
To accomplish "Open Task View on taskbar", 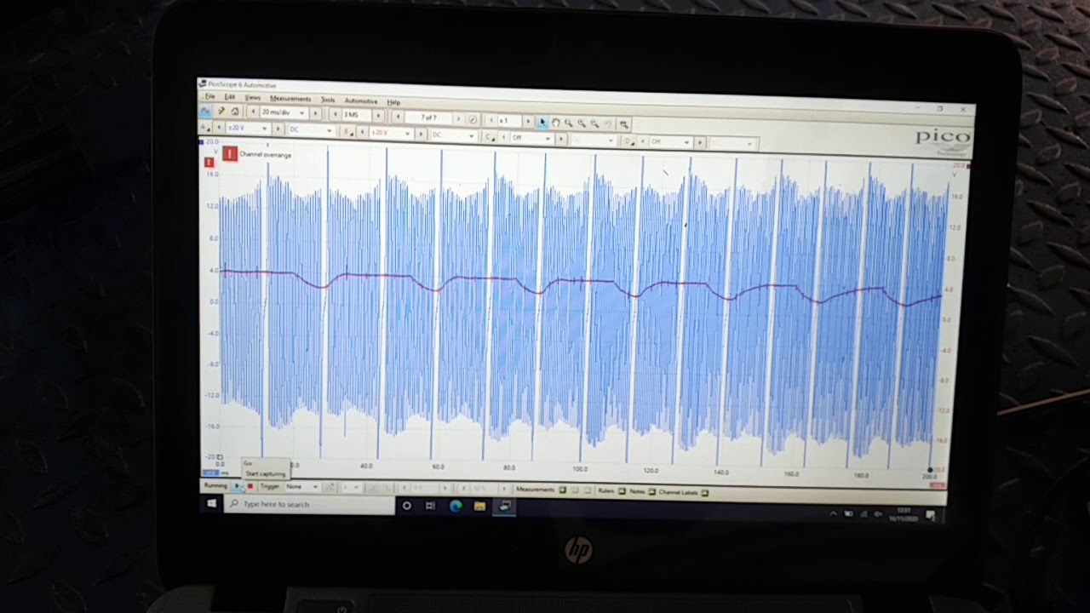I will [430, 506].
